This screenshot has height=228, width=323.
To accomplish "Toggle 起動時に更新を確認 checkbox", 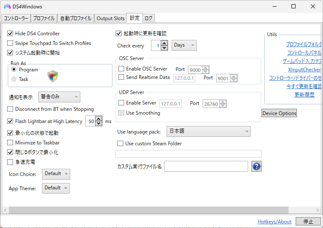I will click(119, 33).
